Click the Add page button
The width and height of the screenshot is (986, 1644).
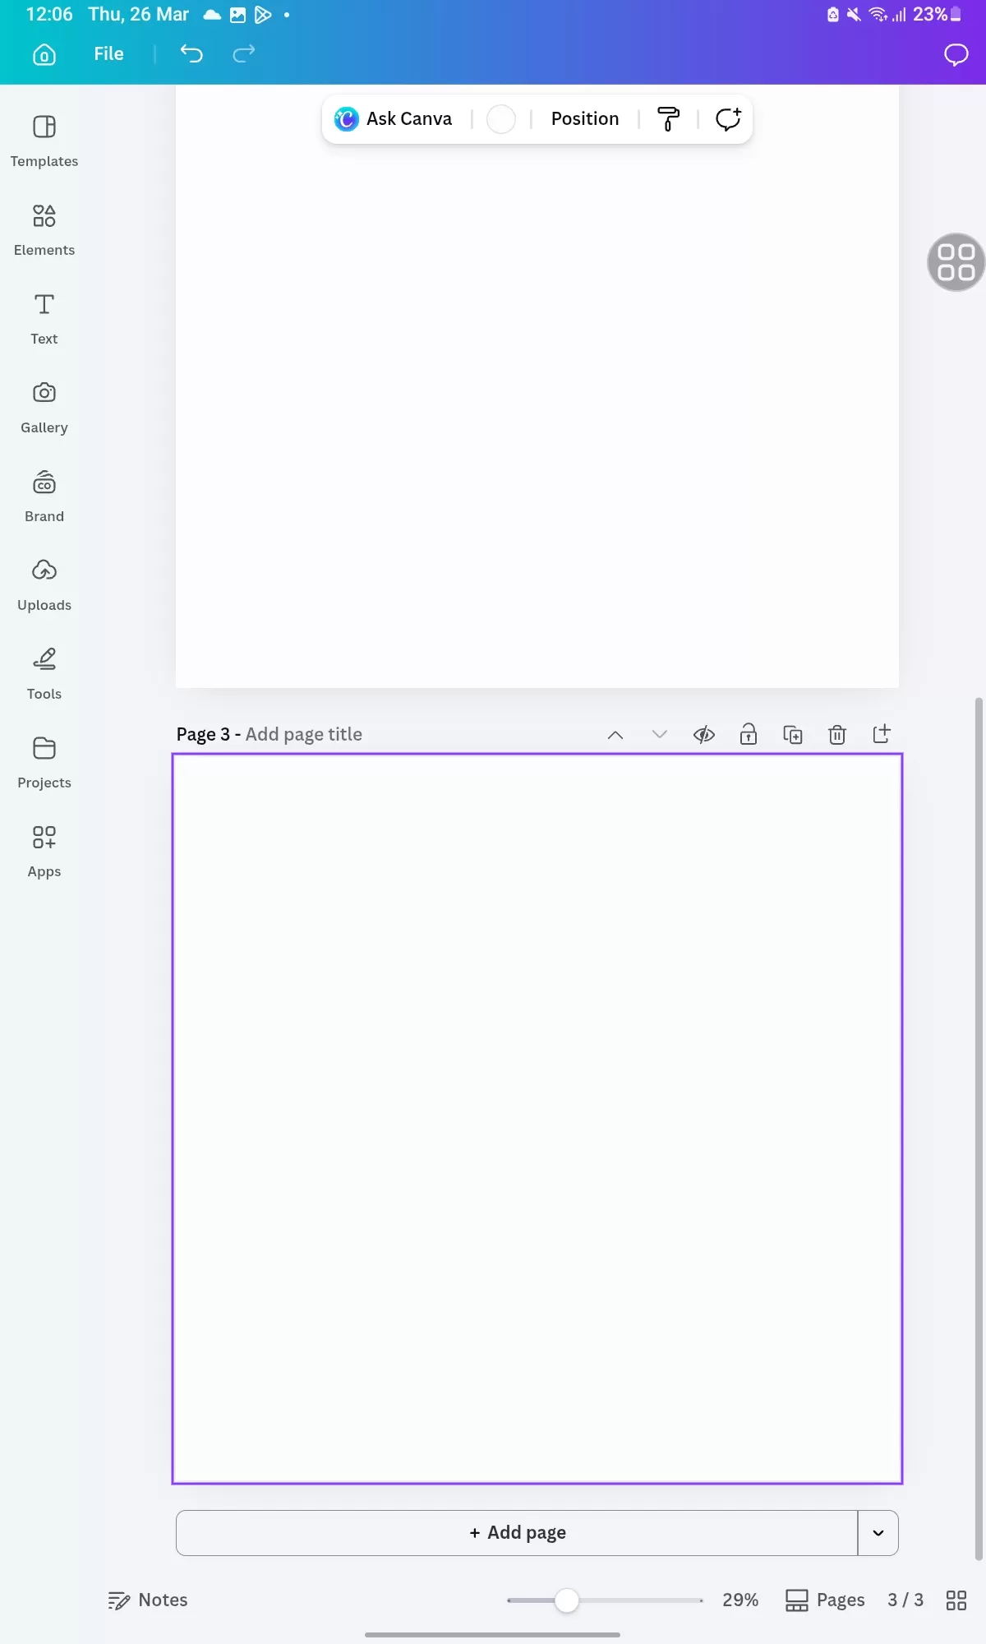pos(517,1533)
